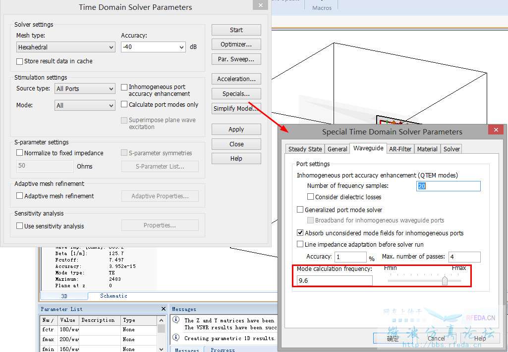Enable Generalized port mode solver
The image size is (508, 352).
tap(300, 210)
